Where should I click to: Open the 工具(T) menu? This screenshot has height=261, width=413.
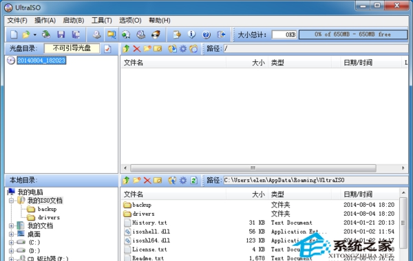pos(101,21)
